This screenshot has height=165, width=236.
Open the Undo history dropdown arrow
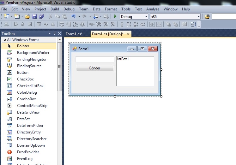pos(79,16)
